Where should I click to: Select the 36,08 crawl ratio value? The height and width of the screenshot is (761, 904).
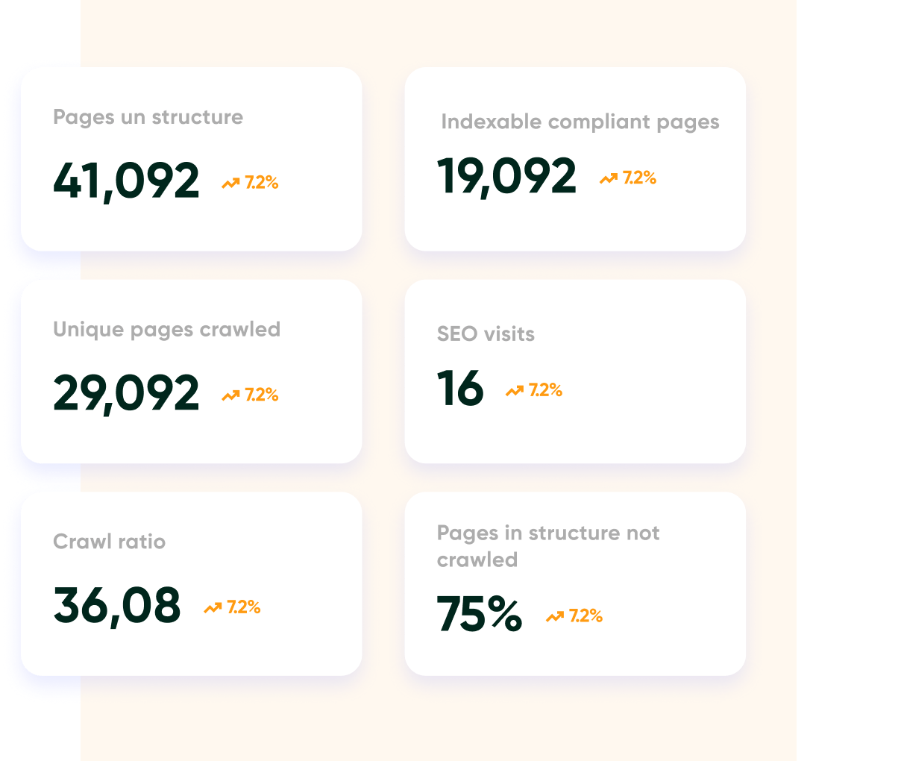(x=117, y=605)
